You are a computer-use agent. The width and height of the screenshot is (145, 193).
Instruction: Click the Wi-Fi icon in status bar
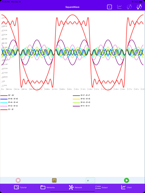point(133,2)
